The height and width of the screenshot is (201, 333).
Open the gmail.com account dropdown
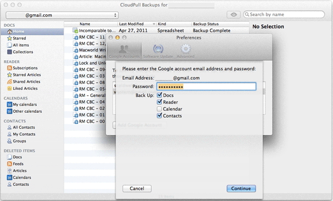[62, 15]
